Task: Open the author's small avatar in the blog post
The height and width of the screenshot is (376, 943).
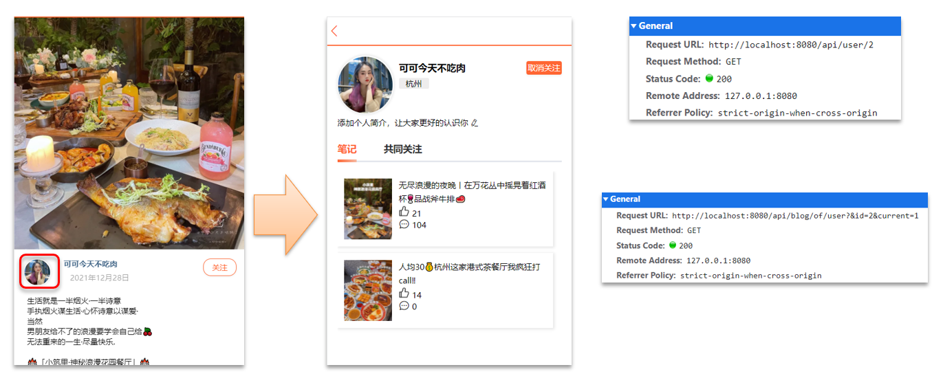Action: point(37,272)
